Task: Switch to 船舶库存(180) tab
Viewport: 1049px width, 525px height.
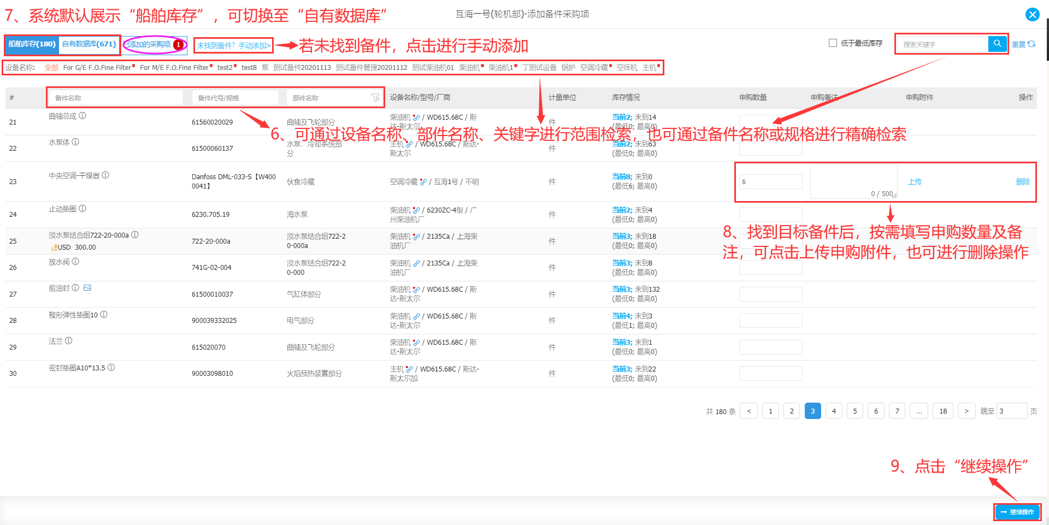Action: tap(32, 44)
